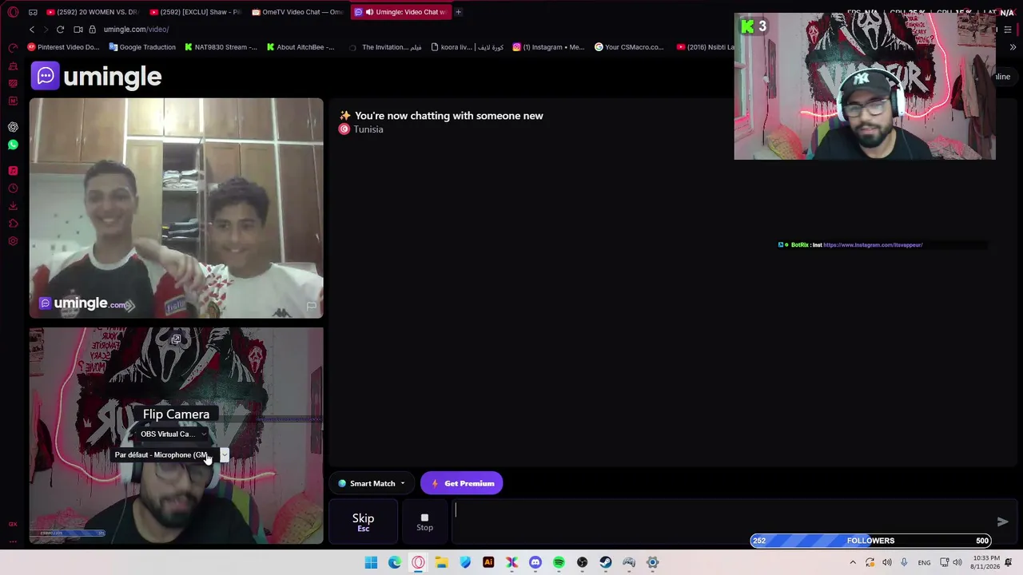1023x575 pixels.
Task: Open The Invitation bookmark
Action: coord(385,47)
